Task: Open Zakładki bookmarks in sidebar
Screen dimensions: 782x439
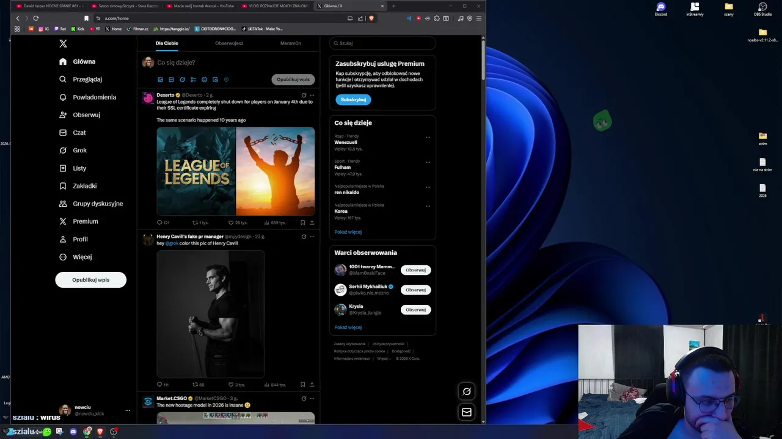Action: 78,186
